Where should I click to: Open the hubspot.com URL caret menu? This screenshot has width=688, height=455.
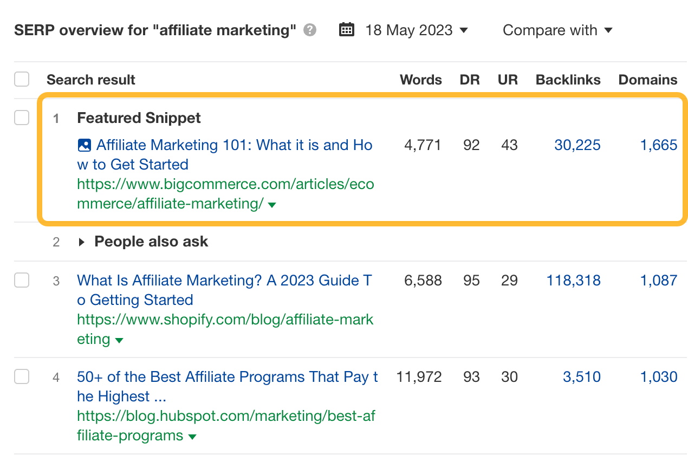click(x=192, y=436)
